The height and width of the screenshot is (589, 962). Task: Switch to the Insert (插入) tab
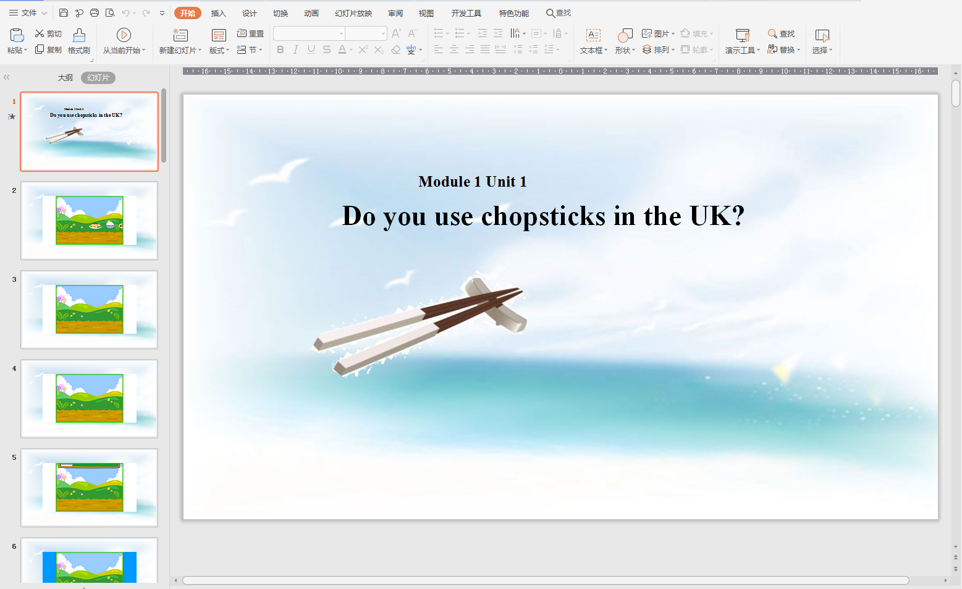pos(219,13)
